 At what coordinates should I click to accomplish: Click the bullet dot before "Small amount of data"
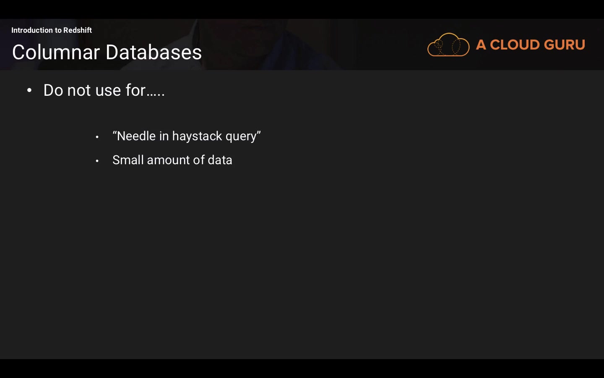coord(97,161)
